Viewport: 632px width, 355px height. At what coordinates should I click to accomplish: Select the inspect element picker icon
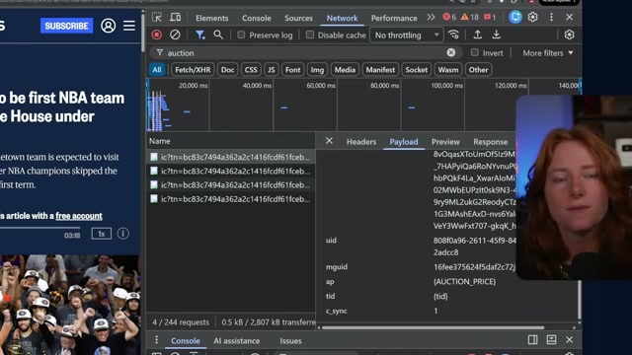tap(157, 18)
